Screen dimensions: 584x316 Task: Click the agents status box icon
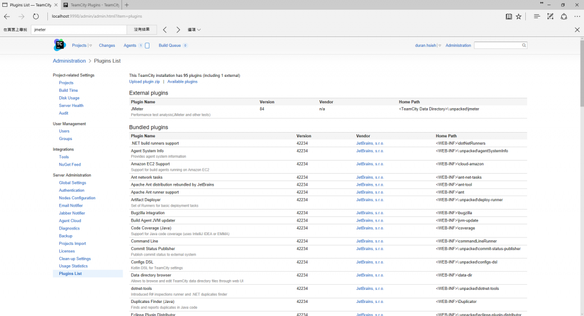pyautogui.click(x=147, y=46)
